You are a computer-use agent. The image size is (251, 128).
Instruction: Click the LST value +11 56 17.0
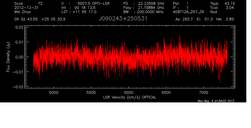[x=84, y=12]
